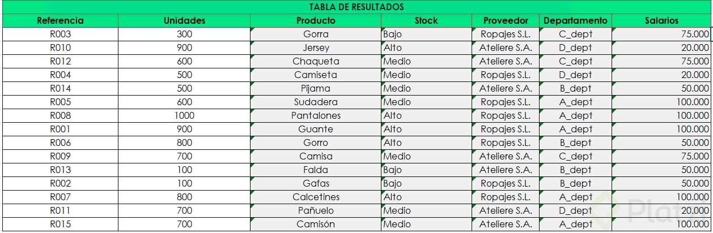
Task: Select the R015 reference cell
Action: click(60, 224)
